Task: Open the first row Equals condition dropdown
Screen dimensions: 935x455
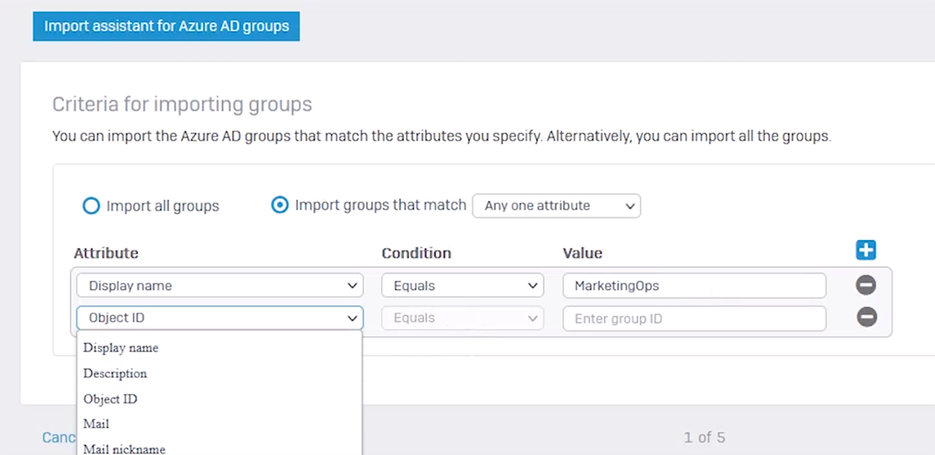Action: coord(462,286)
